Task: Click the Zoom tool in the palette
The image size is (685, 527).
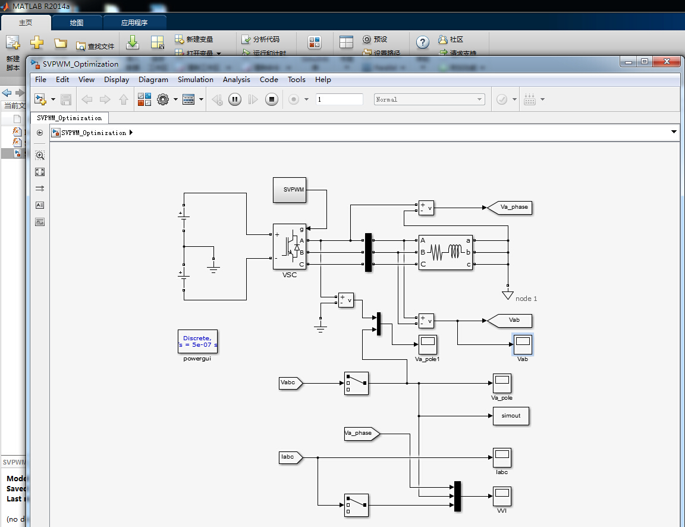Action: click(40, 155)
